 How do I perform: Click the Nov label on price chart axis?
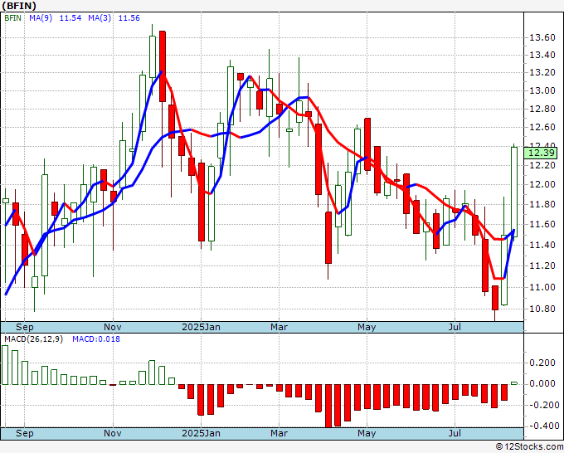[x=113, y=327]
